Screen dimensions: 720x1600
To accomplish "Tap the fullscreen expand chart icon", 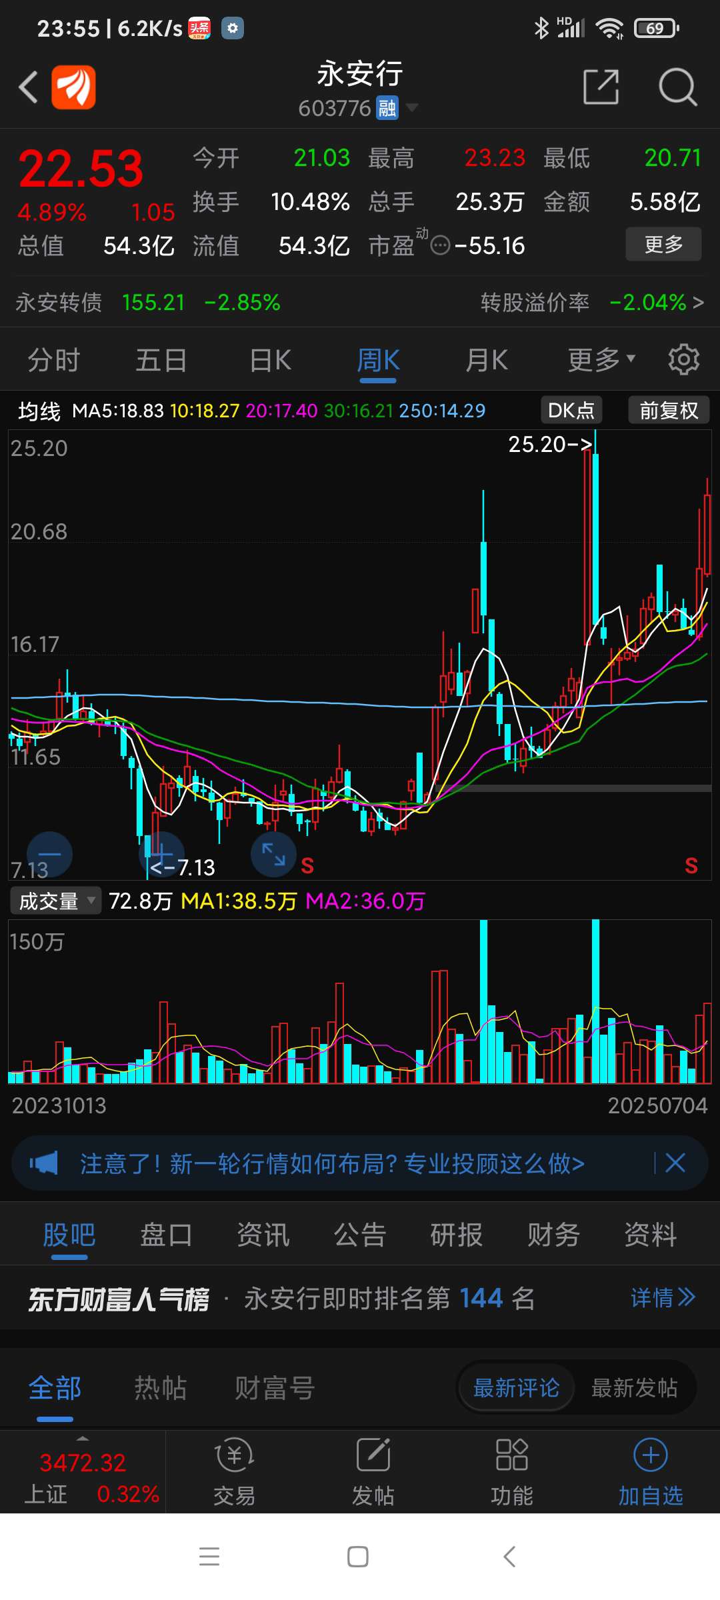I will point(273,854).
